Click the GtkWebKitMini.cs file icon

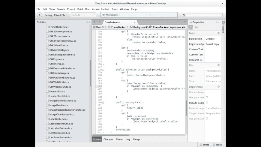(x=47, y=82)
